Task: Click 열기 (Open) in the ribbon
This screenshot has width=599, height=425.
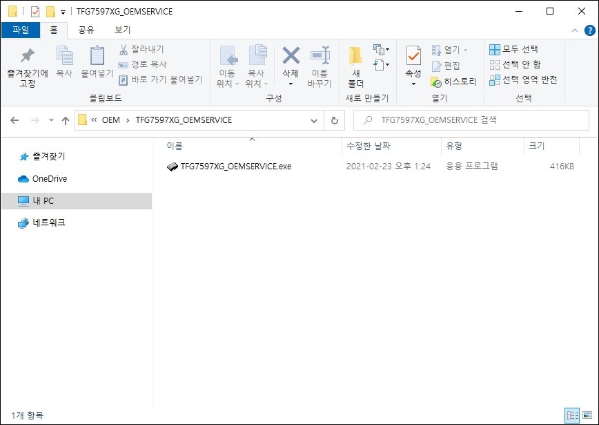Action: (449, 50)
